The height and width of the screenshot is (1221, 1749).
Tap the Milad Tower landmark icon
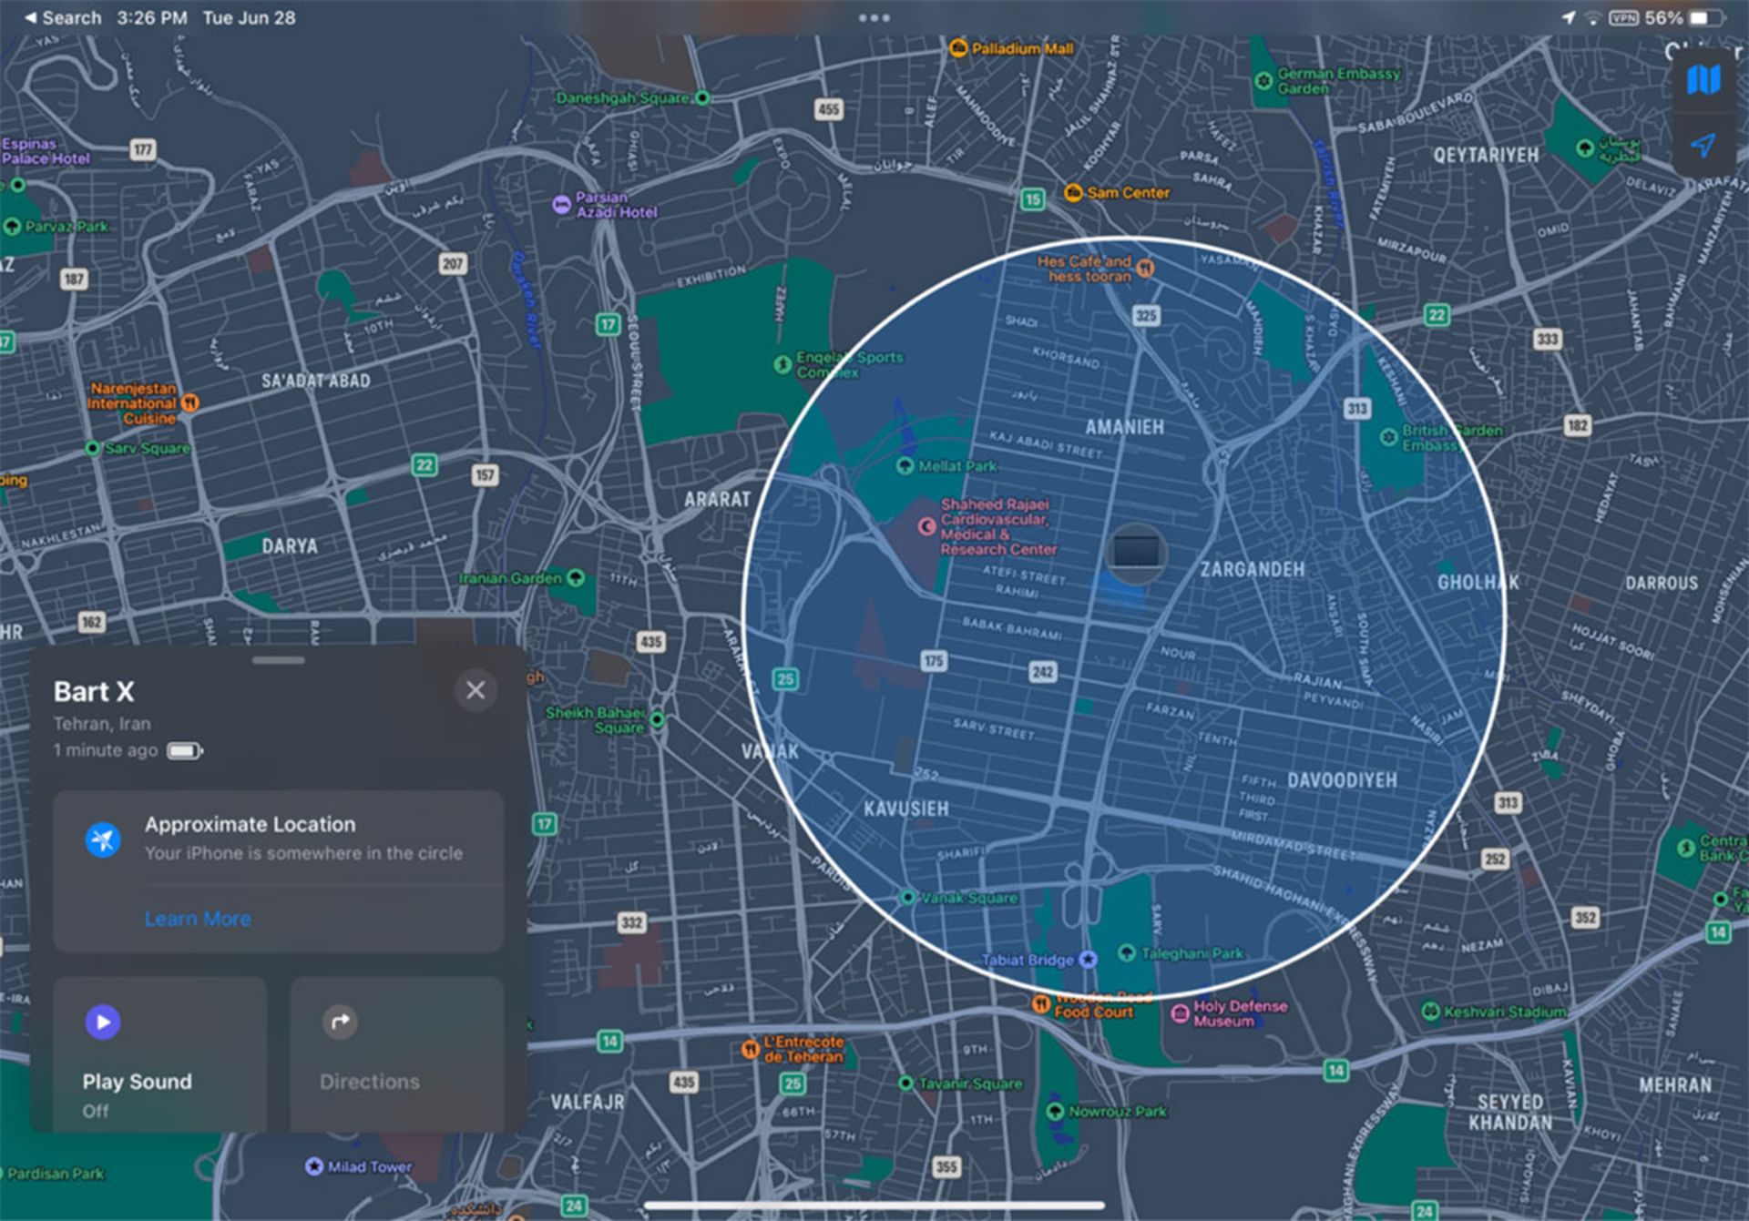tap(314, 1166)
